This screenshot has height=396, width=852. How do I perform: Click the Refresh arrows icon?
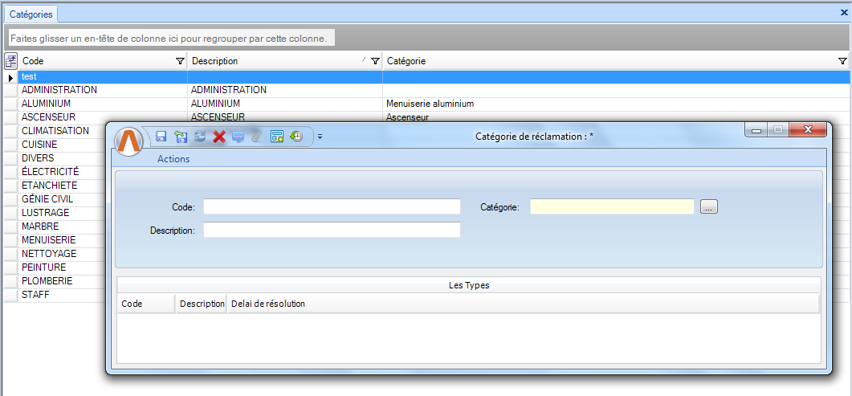(x=200, y=137)
